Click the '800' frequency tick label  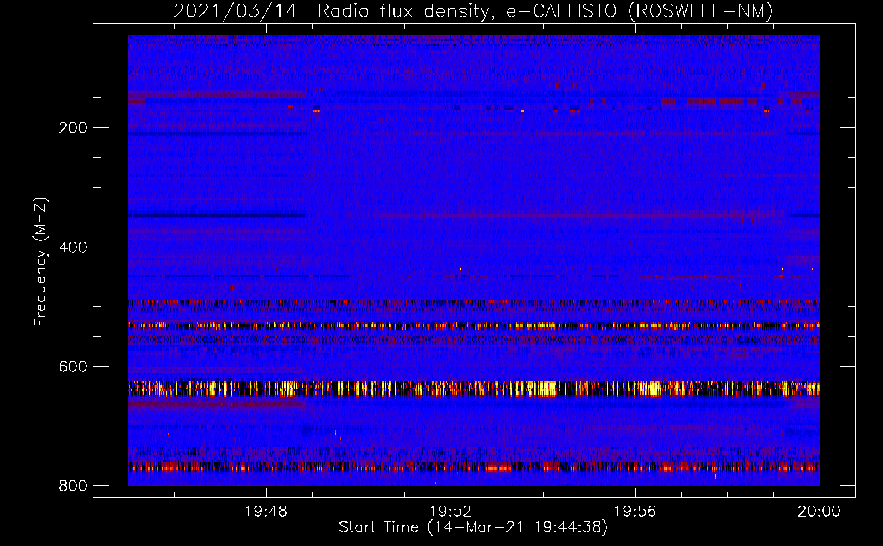73,486
